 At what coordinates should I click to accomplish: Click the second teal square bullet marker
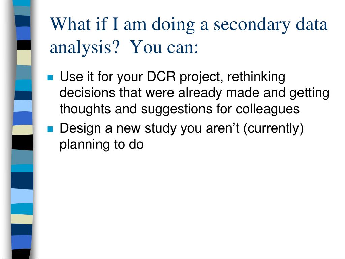tap(51, 129)
